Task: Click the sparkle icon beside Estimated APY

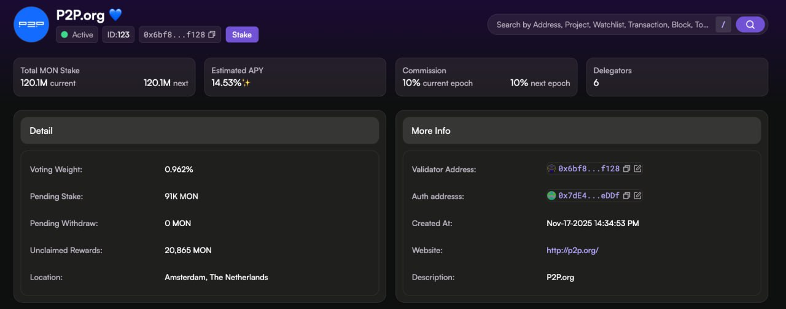Action: click(247, 83)
